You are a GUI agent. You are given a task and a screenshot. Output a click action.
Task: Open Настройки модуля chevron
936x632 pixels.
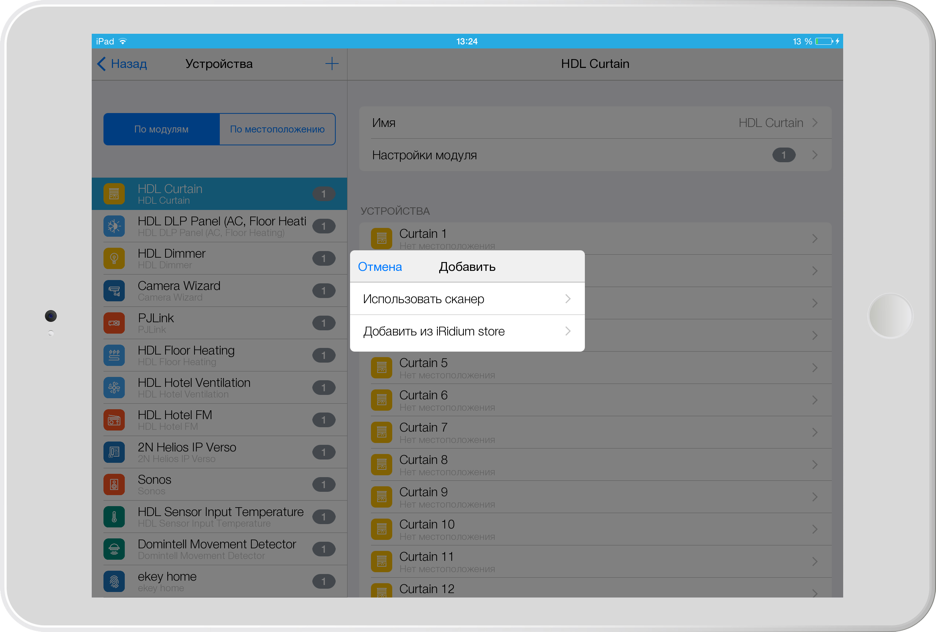click(815, 155)
